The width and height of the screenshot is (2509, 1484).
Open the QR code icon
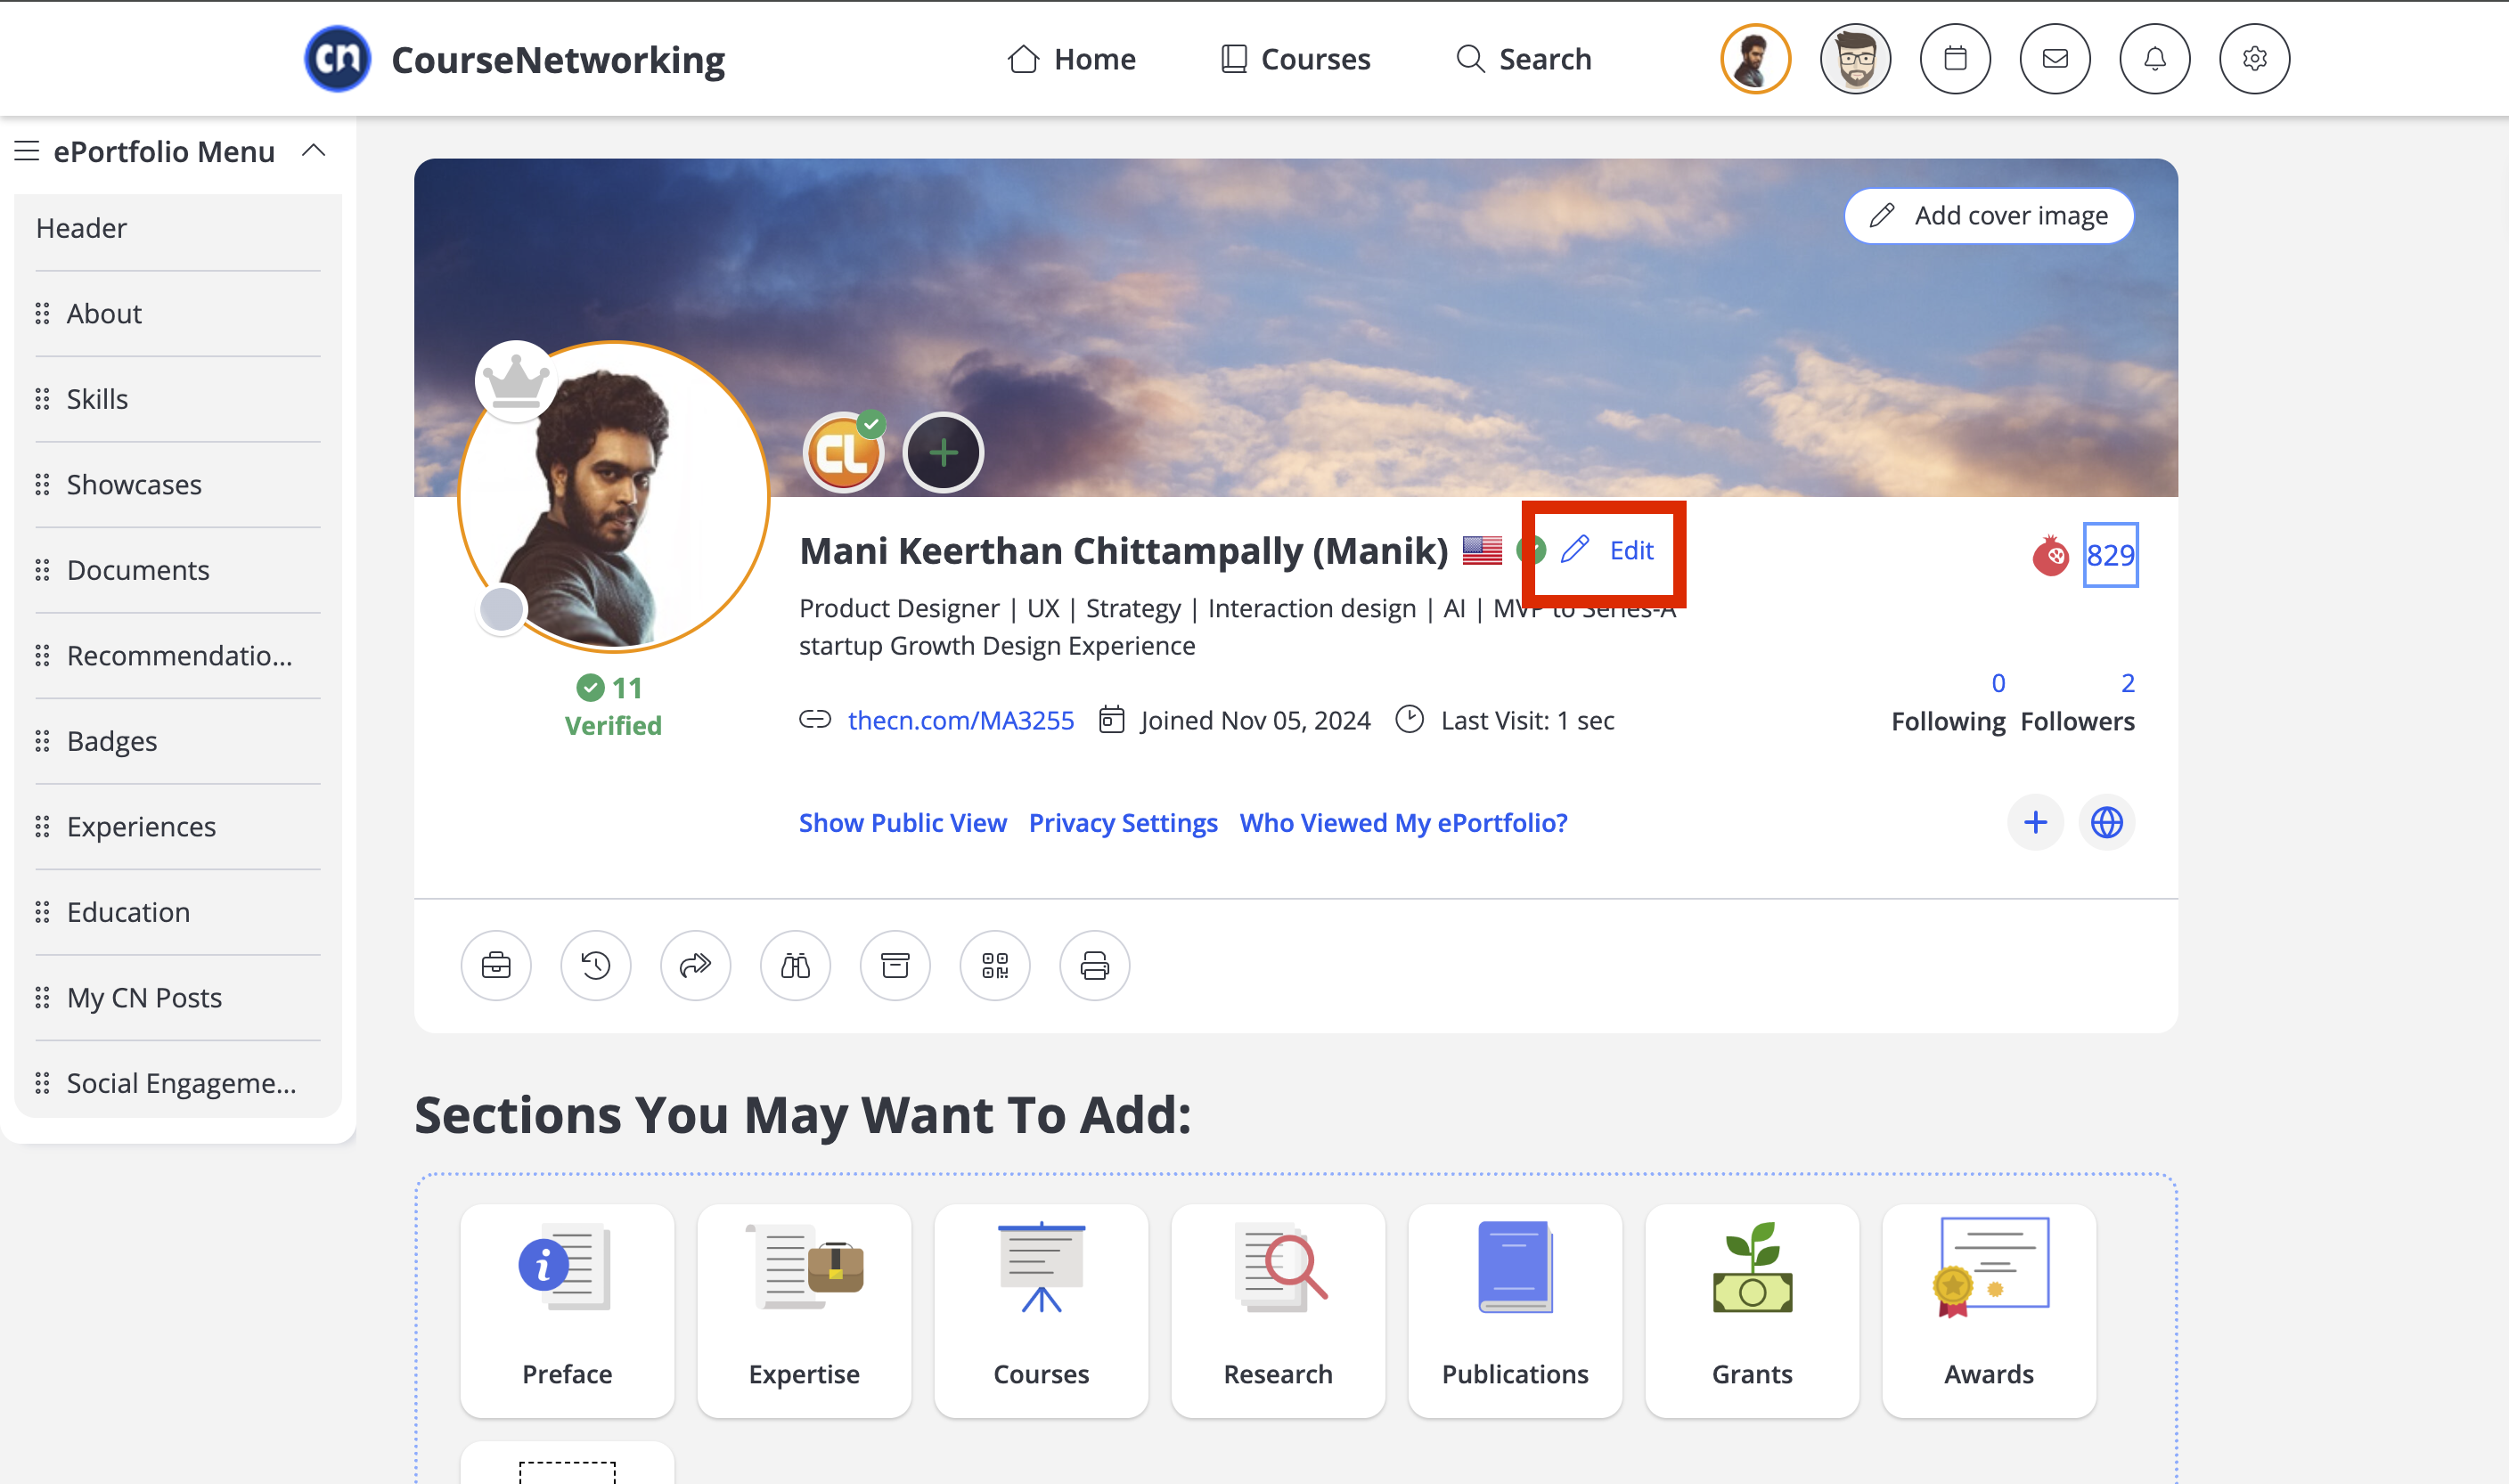pos(995,965)
